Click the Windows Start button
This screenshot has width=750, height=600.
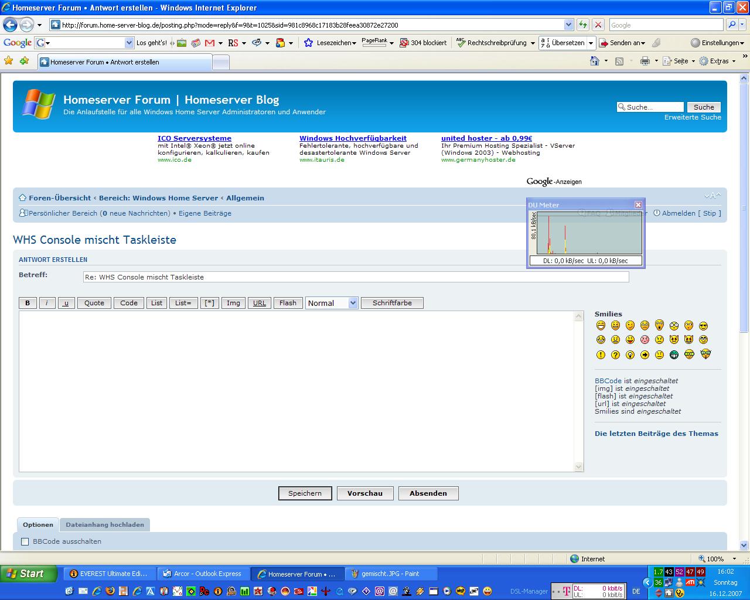[29, 574]
